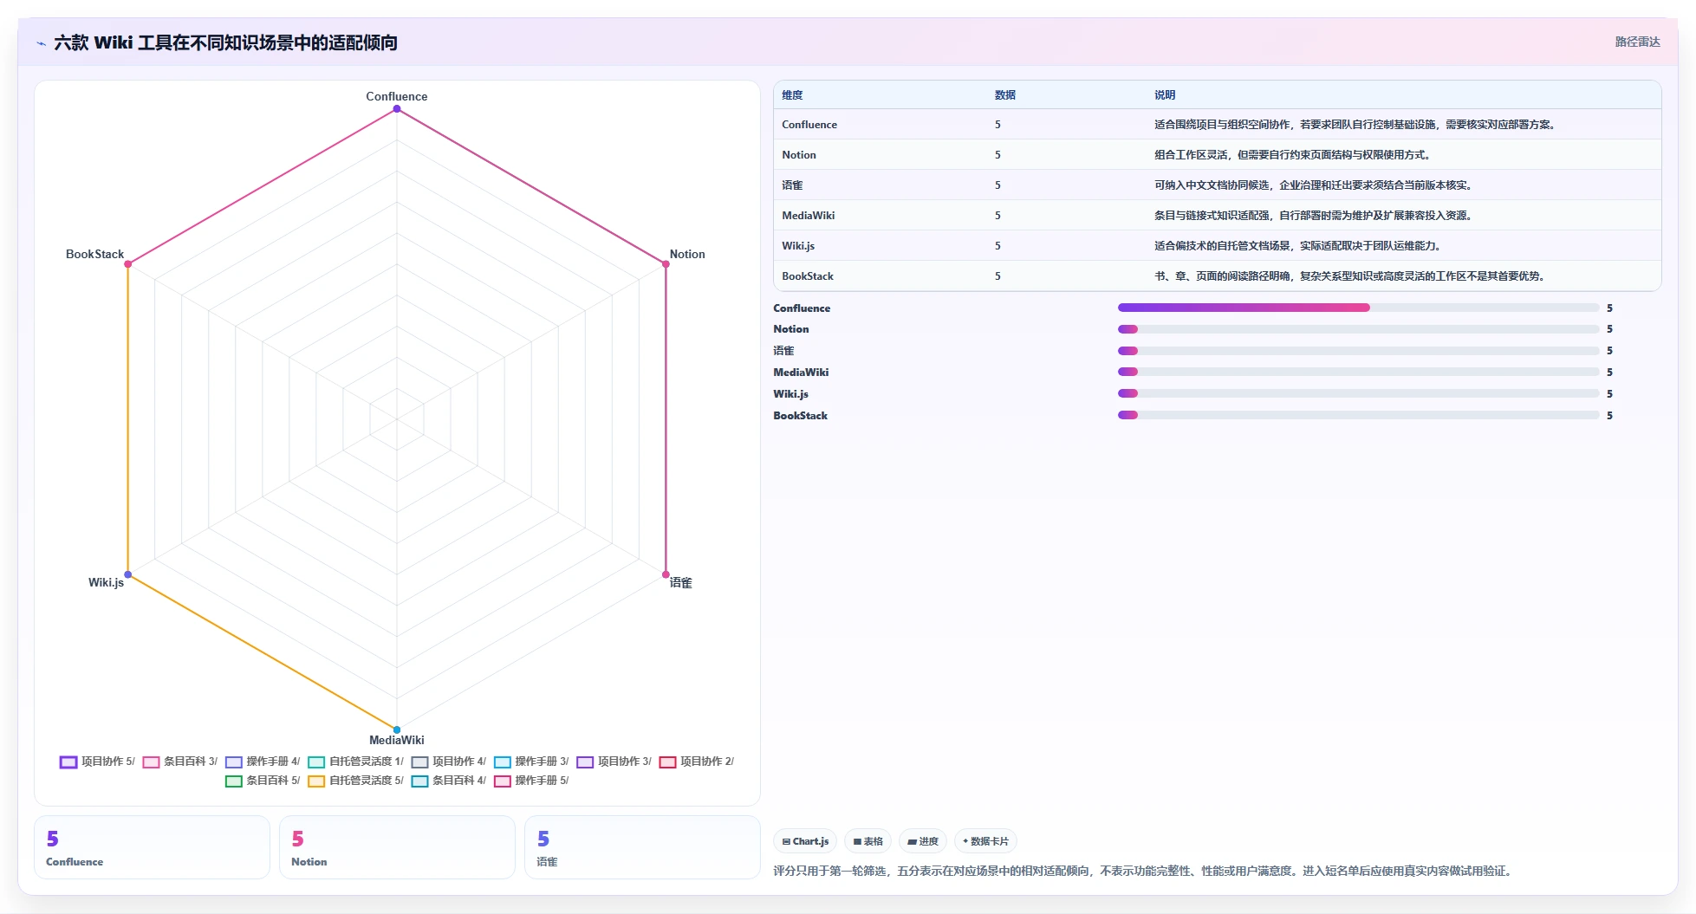This screenshot has width=1696, height=914.
Task: Hide the 项目协作 2/ dataset in legend
Action: pyautogui.click(x=697, y=762)
